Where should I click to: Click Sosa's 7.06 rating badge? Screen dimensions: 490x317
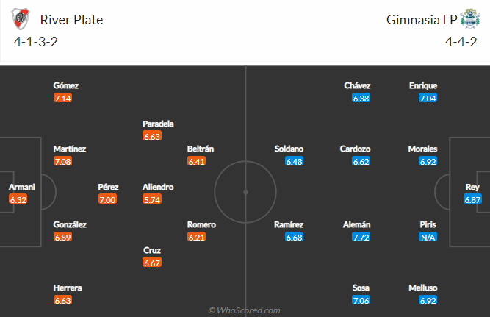tap(361, 300)
